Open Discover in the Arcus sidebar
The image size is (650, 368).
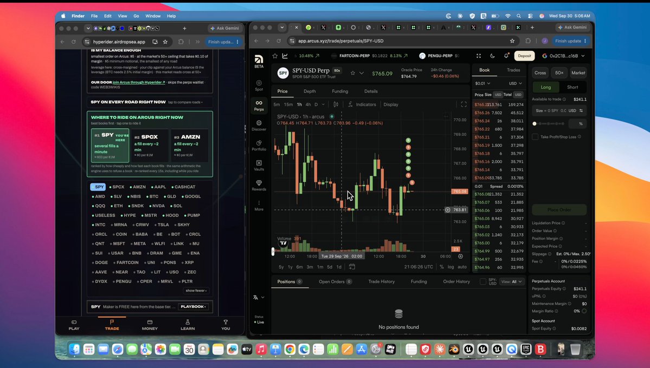[x=259, y=126]
